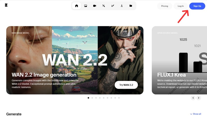Go to previous carousel slide arrow
The image size is (207, 116).
193,98
